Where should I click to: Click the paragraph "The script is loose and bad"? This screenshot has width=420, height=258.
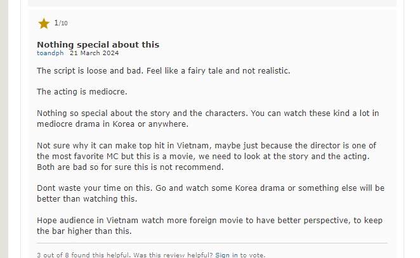[163, 70]
